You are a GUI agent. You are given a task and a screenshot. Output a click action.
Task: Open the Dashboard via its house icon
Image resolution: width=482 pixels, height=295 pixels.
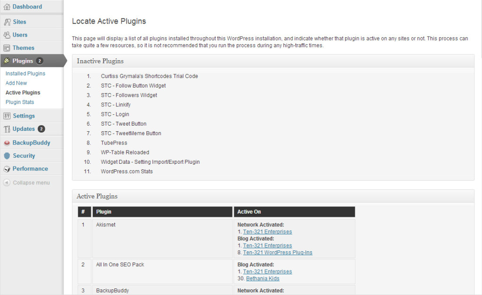[x=7, y=7]
